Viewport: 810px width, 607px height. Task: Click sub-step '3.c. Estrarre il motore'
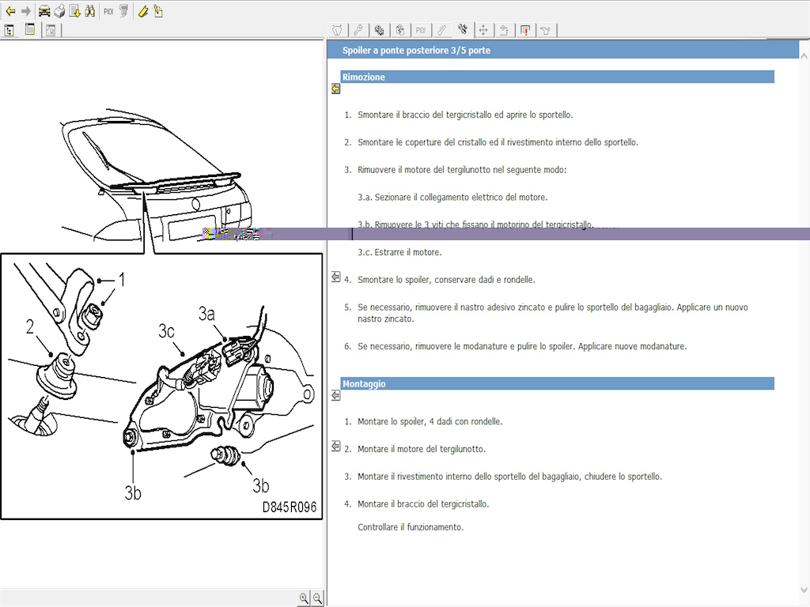399,252
